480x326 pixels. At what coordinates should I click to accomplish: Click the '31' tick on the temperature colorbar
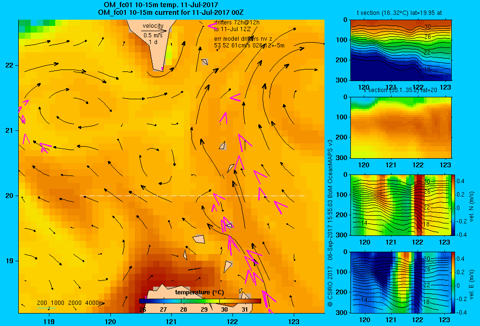(244, 310)
